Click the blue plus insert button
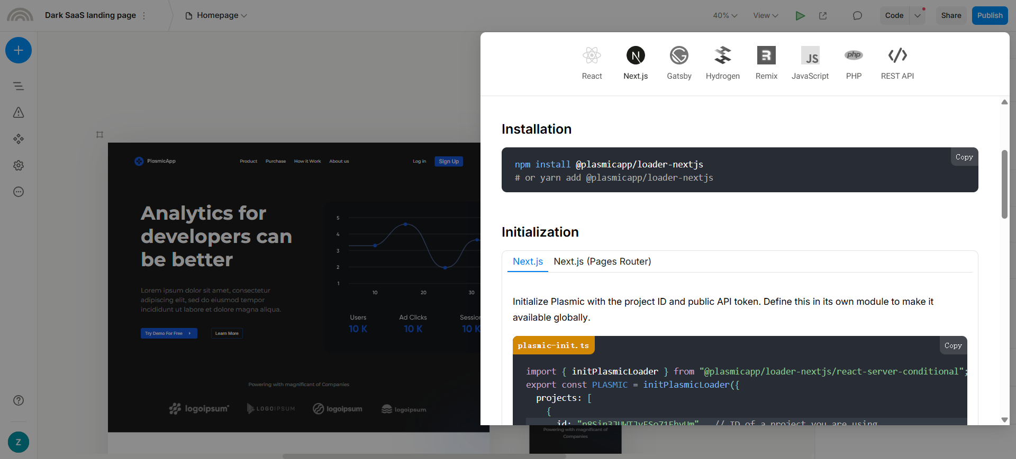 tap(19, 50)
